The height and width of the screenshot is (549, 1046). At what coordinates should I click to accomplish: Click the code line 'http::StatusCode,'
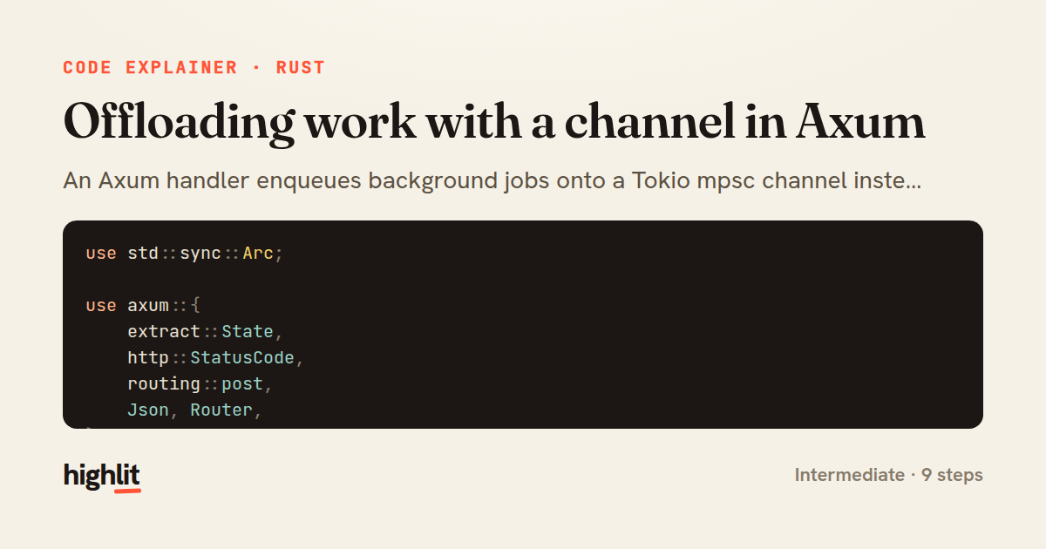tap(216, 357)
